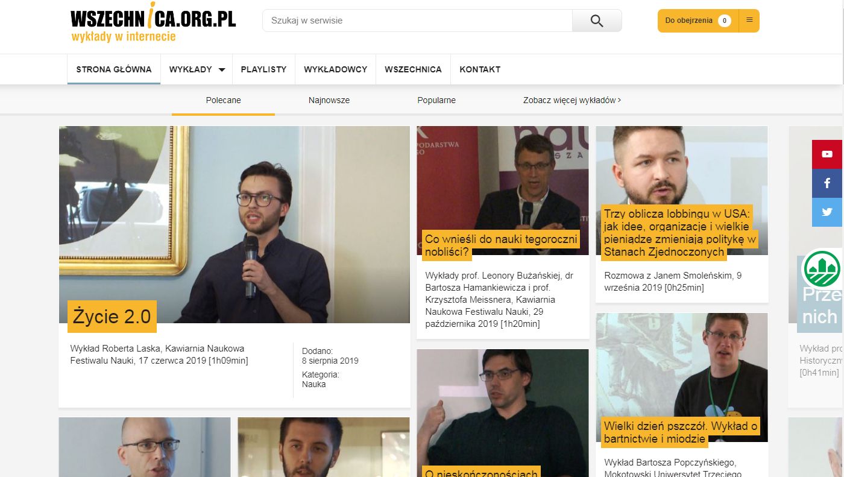Image resolution: width=844 pixels, height=477 pixels.
Task: Open the Życie 2.0 lecture thumbnail image
Action: pyautogui.click(x=235, y=224)
